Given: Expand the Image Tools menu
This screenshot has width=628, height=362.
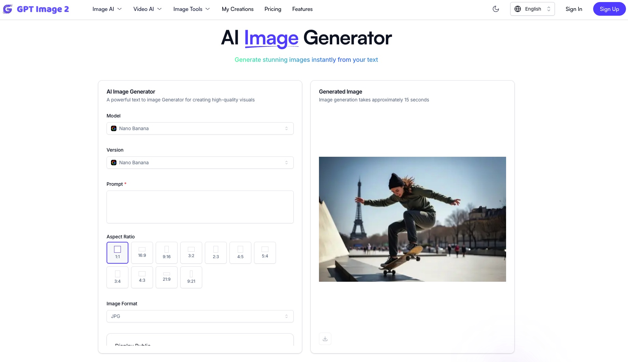Looking at the screenshot, I should (x=192, y=9).
